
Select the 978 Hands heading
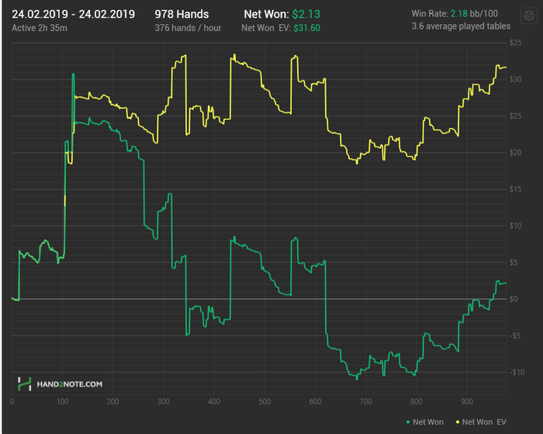(x=182, y=14)
